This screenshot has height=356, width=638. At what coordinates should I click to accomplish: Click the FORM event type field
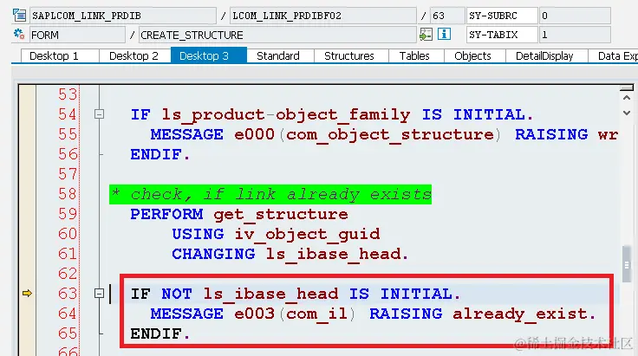(x=77, y=35)
